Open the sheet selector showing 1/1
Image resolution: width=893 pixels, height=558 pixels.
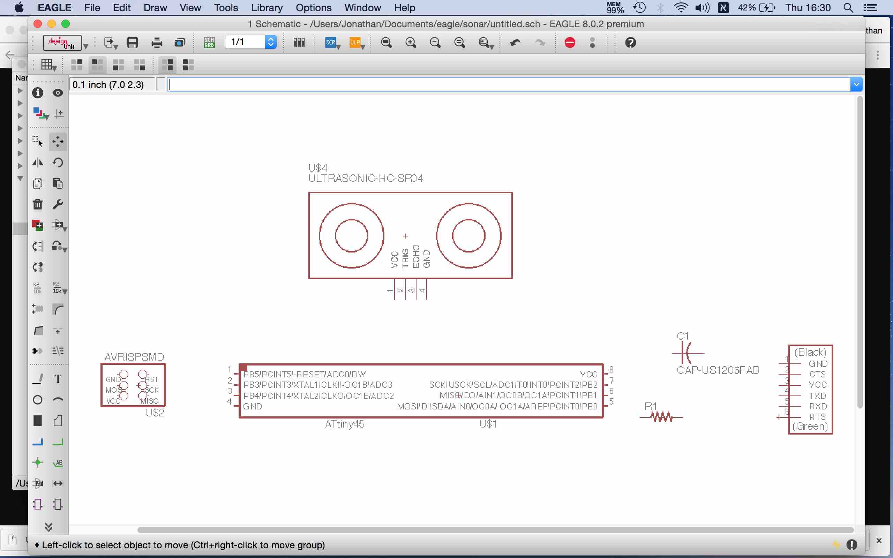pos(251,42)
